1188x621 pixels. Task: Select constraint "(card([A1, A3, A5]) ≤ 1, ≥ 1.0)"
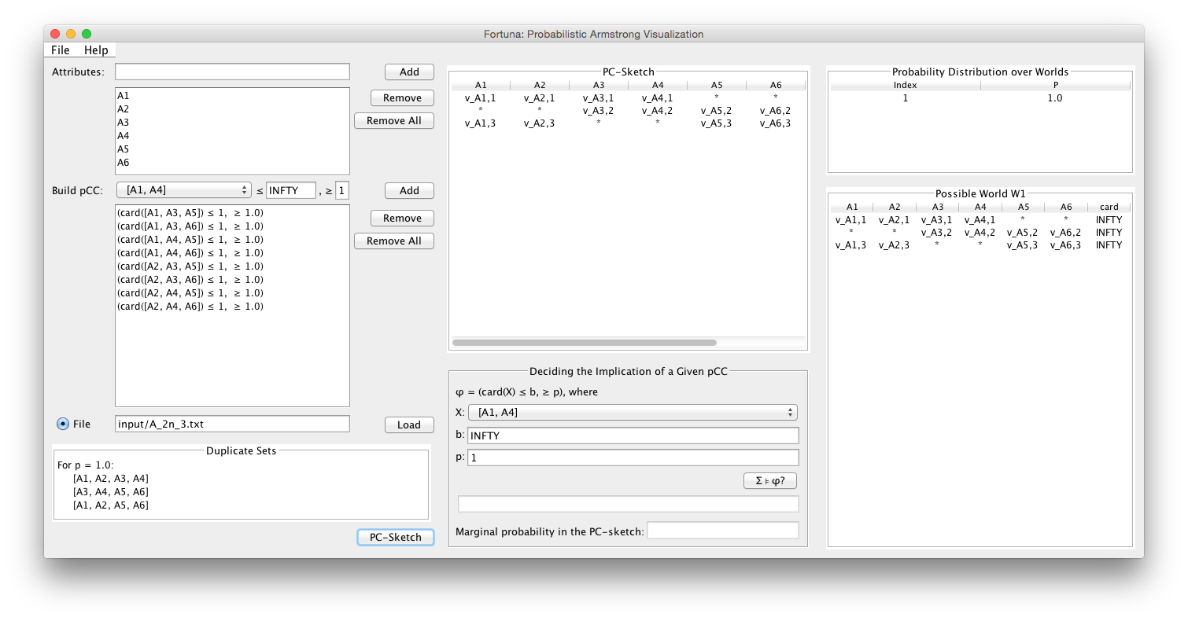click(232, 212)
